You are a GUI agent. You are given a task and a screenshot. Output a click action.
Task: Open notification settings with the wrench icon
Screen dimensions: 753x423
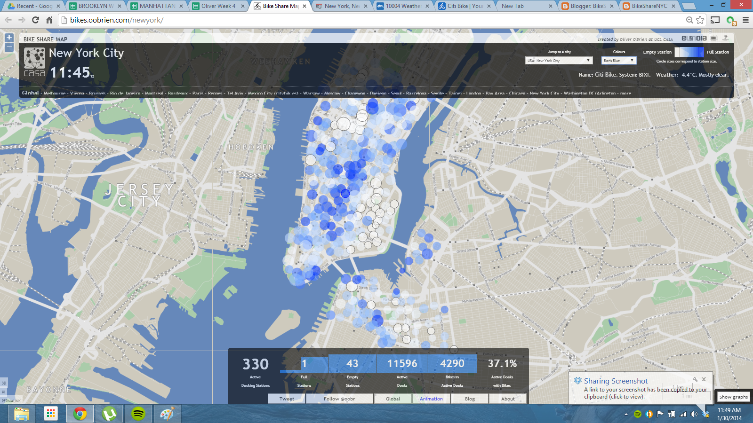coord(695,379)
